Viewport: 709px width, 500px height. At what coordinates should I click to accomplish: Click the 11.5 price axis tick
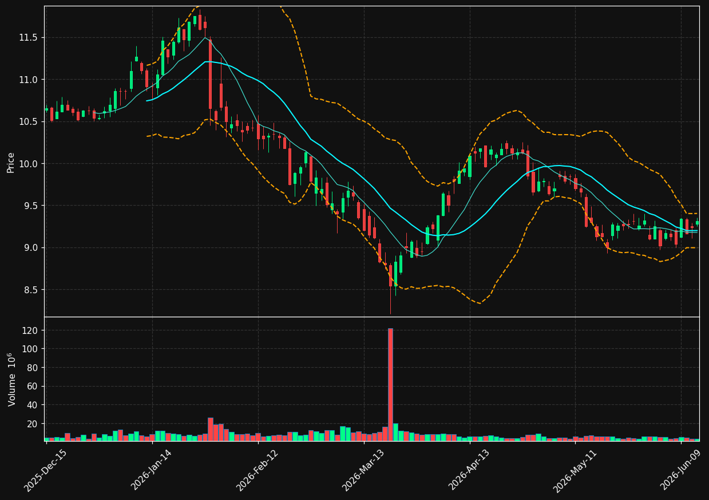click(x=29, y=37)
